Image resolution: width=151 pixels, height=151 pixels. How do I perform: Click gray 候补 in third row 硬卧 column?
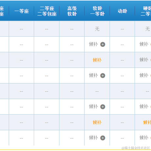click(x=144, y=60)
